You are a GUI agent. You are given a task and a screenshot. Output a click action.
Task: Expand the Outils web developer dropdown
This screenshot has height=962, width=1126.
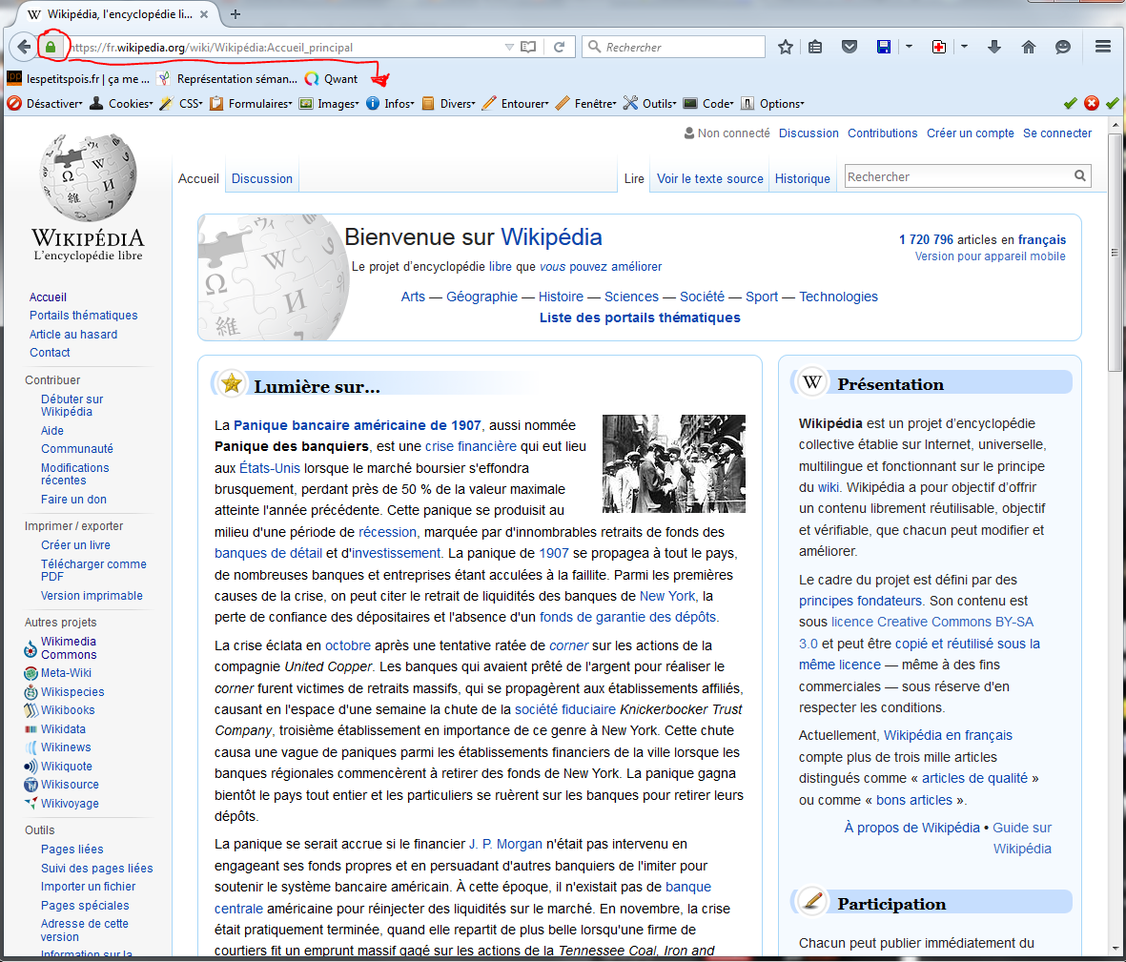[657, 104]
